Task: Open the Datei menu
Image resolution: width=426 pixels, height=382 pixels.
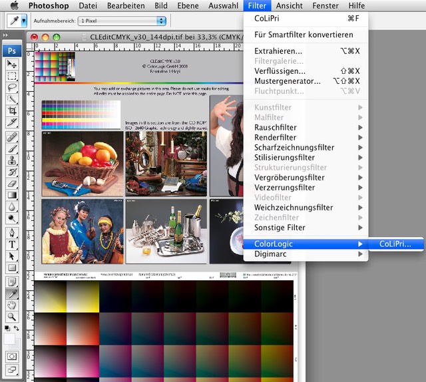Action: [x=88, y=5]
